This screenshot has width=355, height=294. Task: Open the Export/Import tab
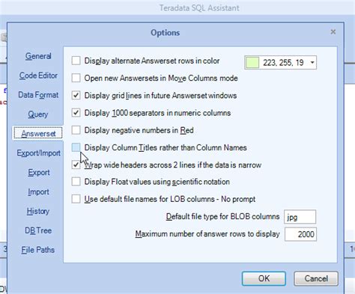[x=38, y=153]
